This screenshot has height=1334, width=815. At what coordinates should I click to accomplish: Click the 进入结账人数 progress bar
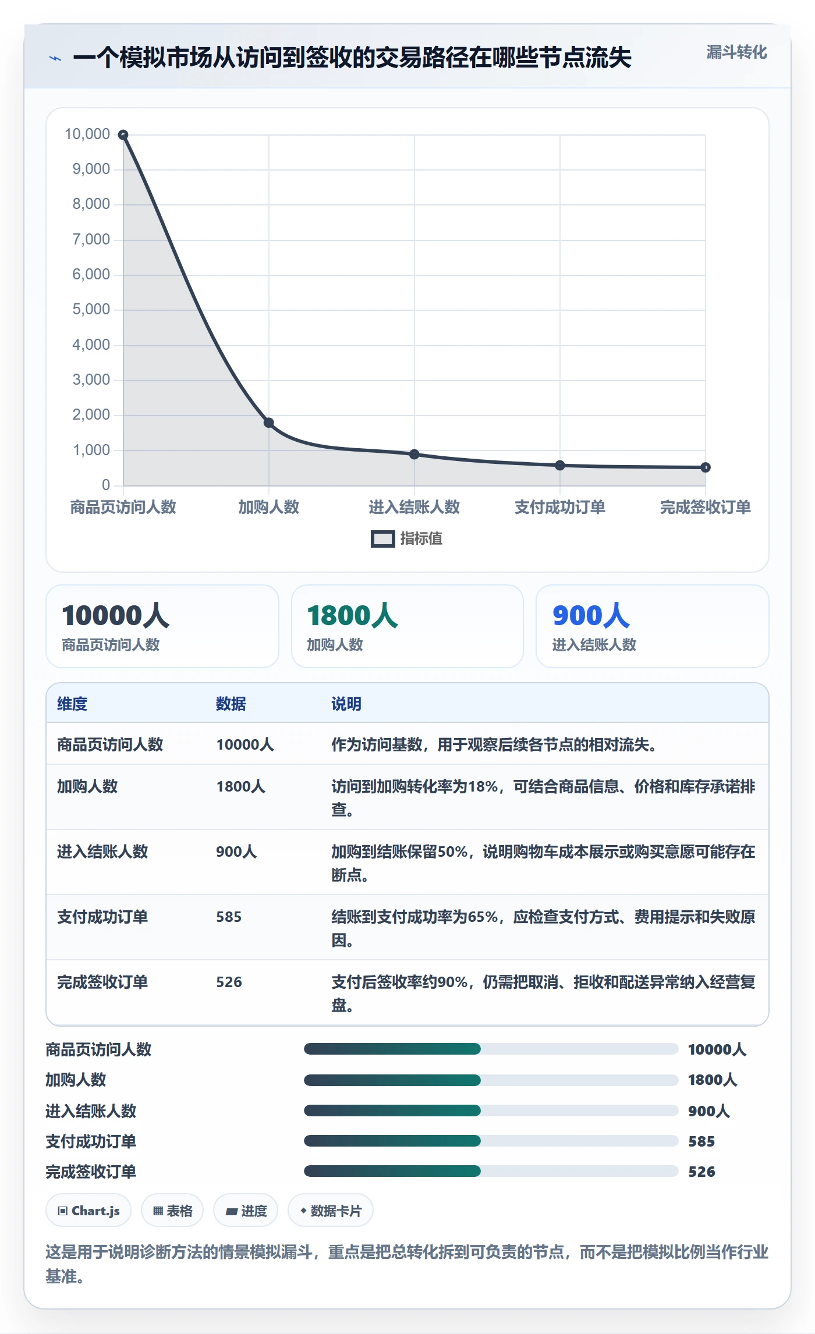click(491, 1111)
